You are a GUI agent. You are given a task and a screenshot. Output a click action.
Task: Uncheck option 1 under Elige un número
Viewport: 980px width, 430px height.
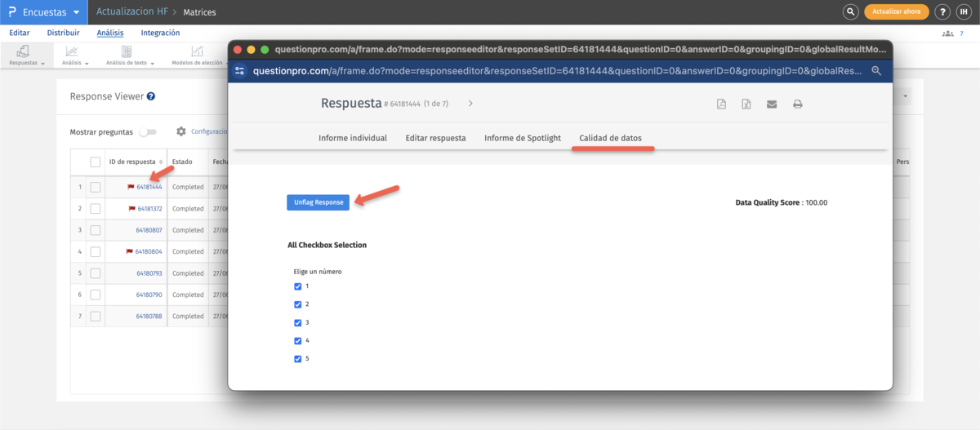coord(297,286)
